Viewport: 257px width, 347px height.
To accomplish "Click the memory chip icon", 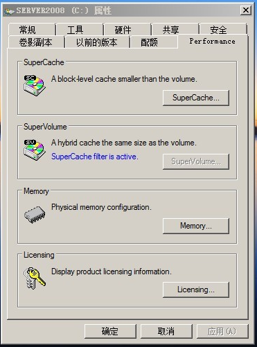I will click(x=35, y=215).
